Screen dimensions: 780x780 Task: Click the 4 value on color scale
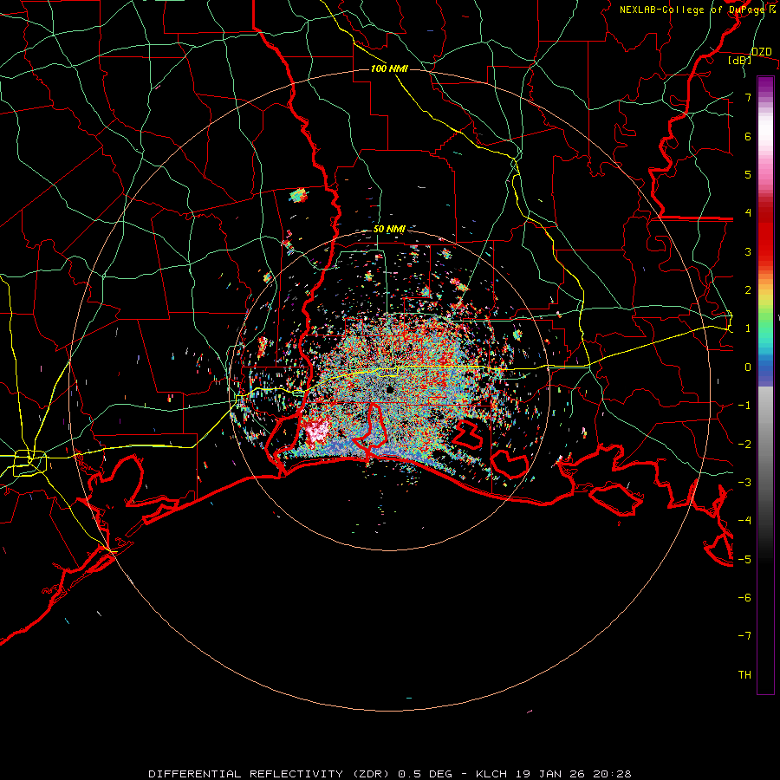[x=748, y=213]
